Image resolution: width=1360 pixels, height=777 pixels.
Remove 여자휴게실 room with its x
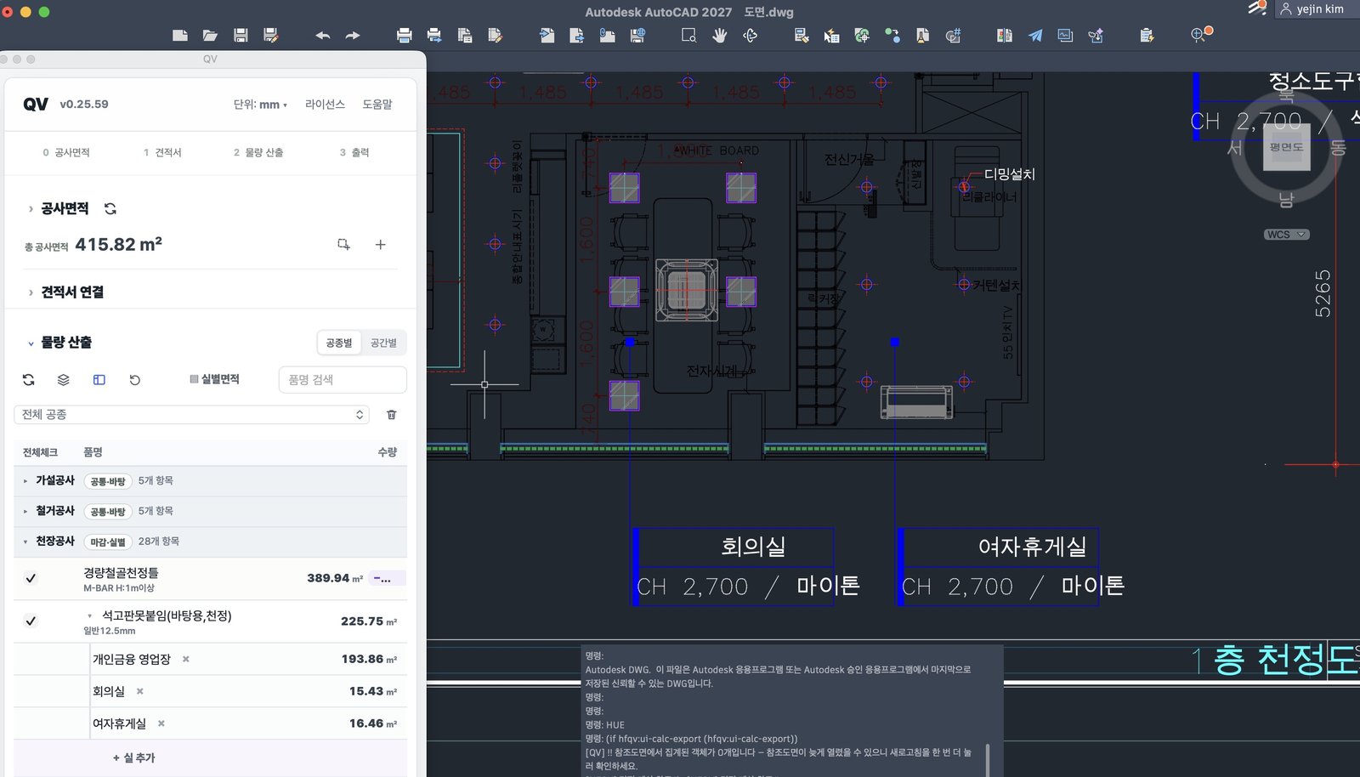[x=161, y=724]
